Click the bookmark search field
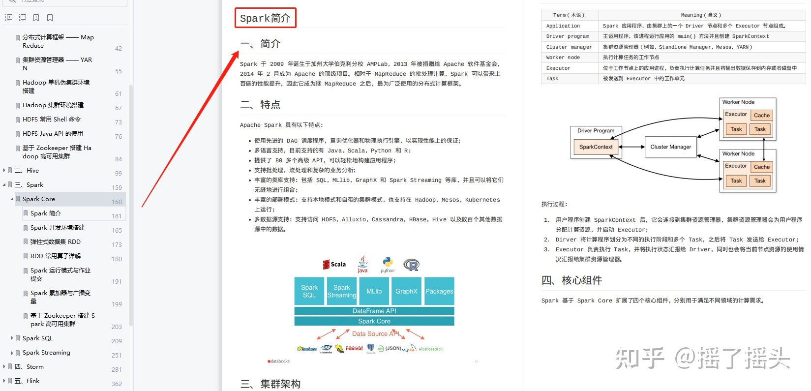Viewport: 811px width, 391px height. click(64, 2)
